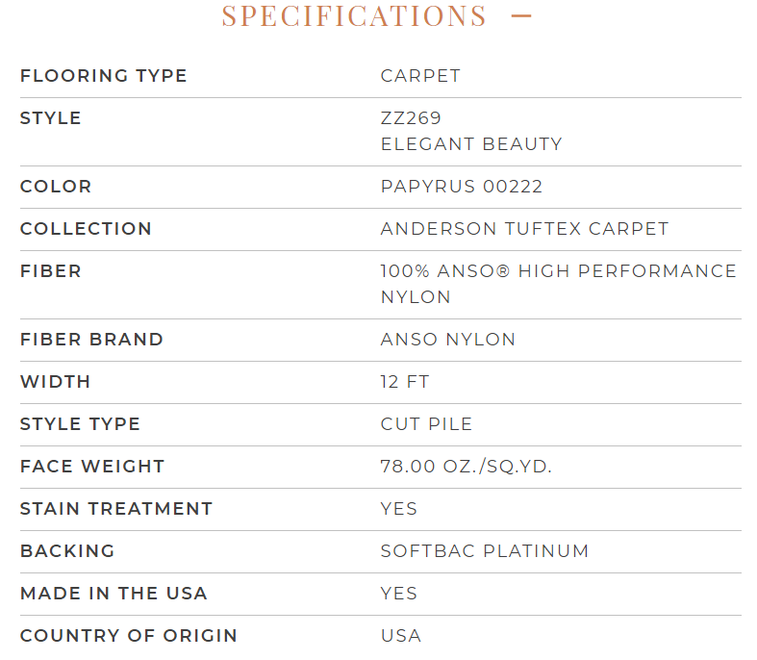Select the 12 FT width value
This screenshot has width=757, height=660.
405,381
